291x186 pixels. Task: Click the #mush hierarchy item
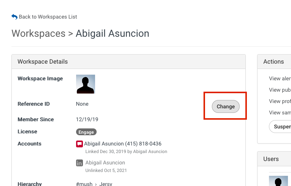[84, 184]
